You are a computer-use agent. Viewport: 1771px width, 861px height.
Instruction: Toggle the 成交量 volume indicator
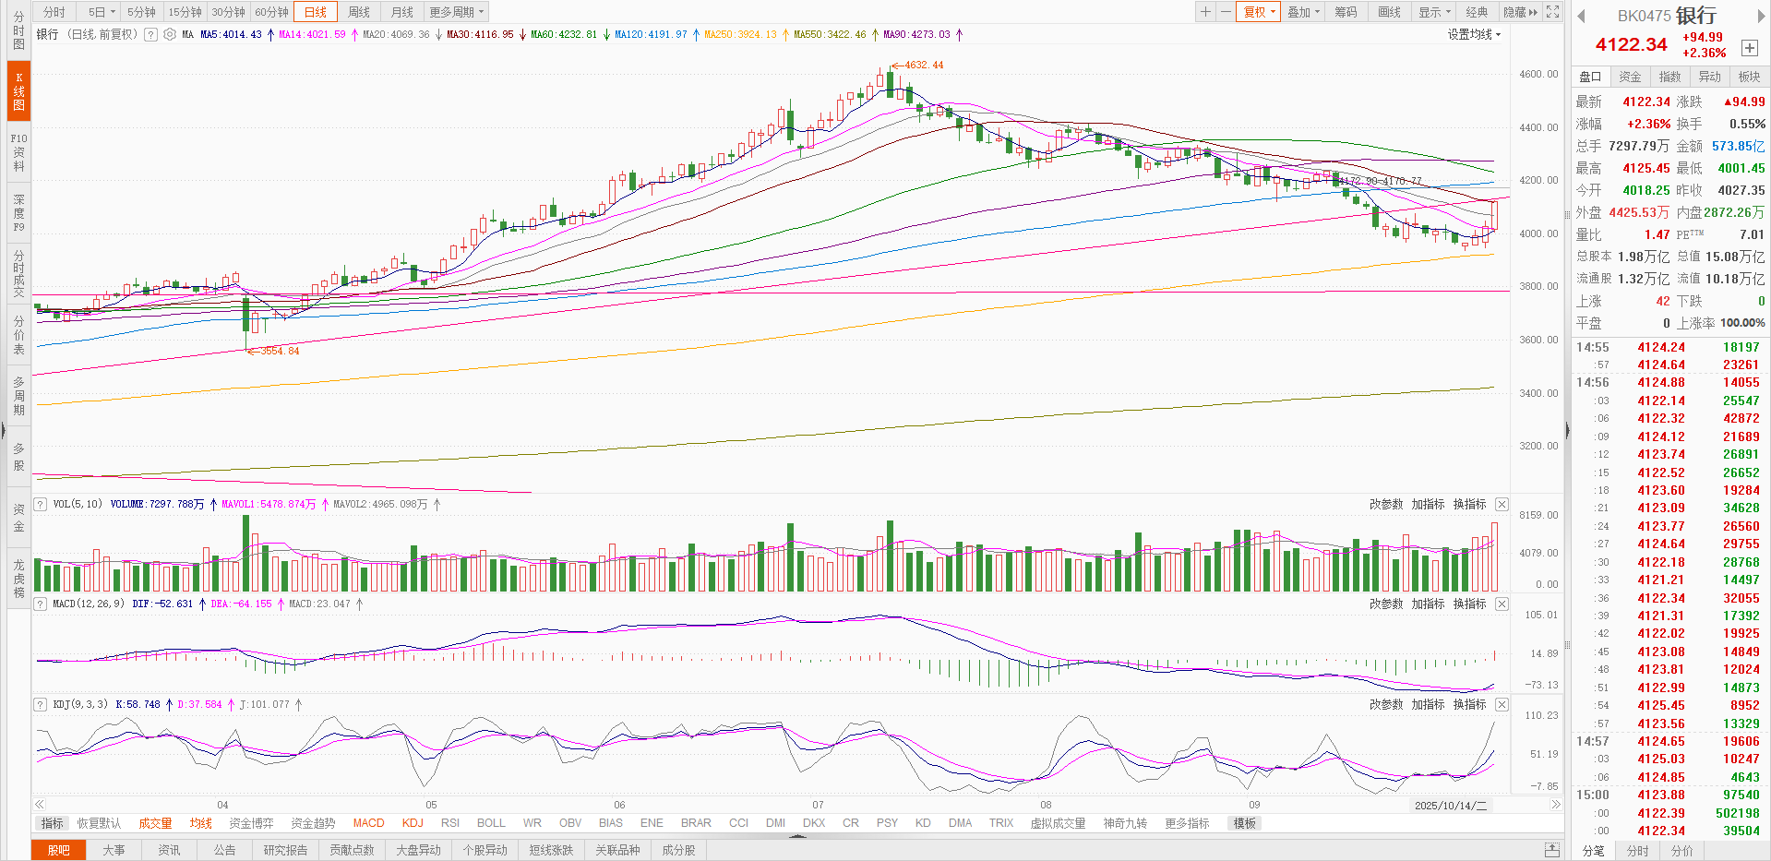155,823
